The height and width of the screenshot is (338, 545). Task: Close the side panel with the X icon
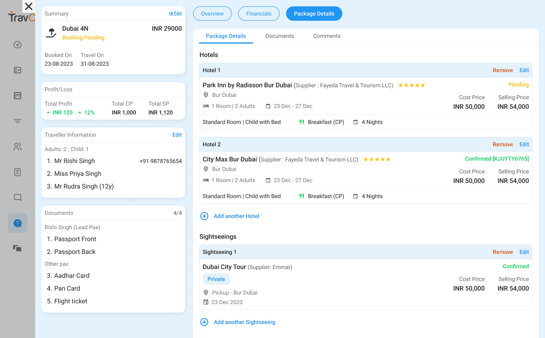pyautogui.click(x=29, y=6)
